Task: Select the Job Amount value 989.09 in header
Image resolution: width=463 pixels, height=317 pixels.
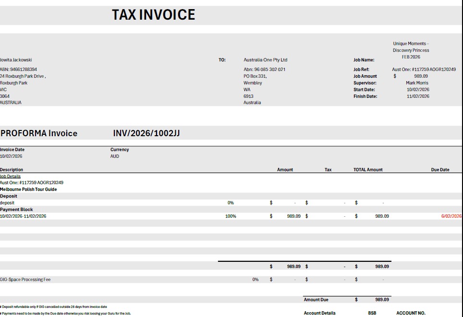Action: tap(421, 76)
